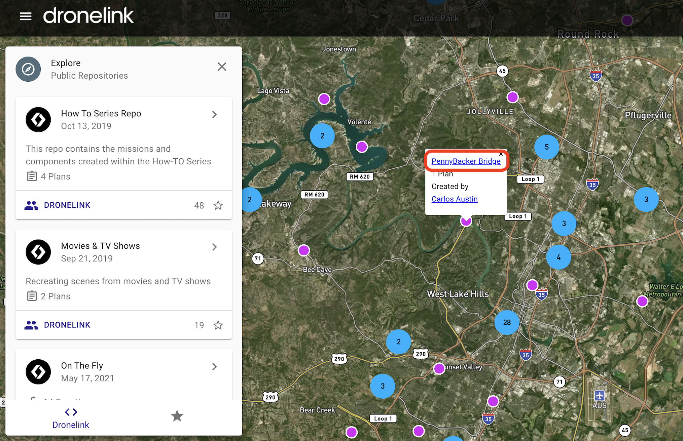Open PennyBacker Bridge link in popup
The height and width of the screenshot is (441, 683).
pos(466,161)
